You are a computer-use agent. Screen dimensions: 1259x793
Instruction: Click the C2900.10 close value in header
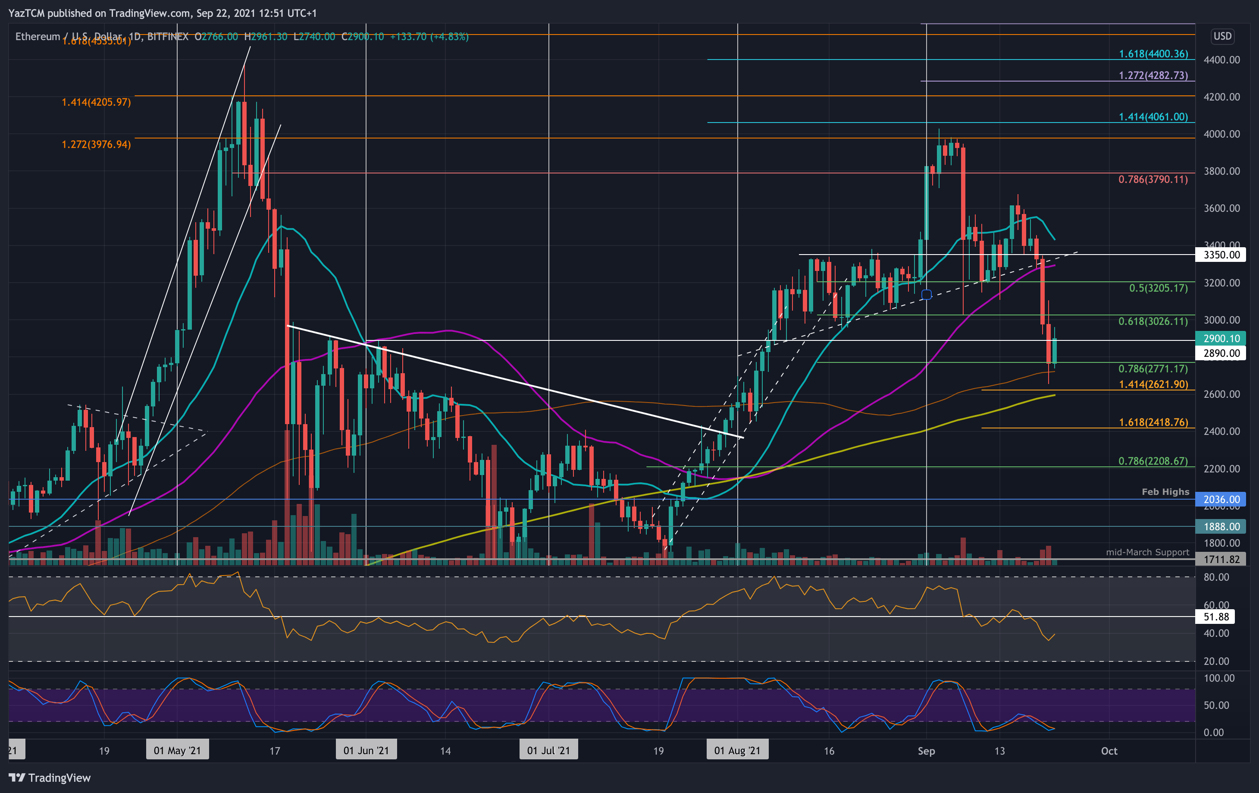tap(363, 37)
